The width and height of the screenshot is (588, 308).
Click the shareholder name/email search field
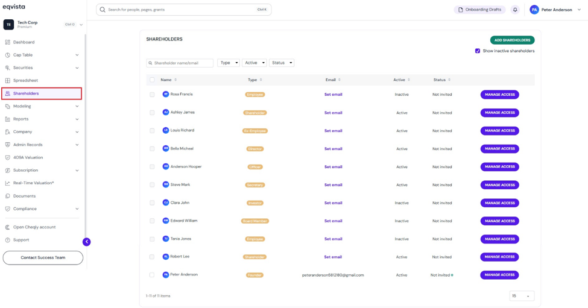(180, 63)
